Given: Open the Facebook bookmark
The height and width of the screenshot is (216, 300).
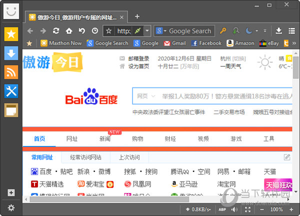Looking at the screenshot, I should point(206,43).
